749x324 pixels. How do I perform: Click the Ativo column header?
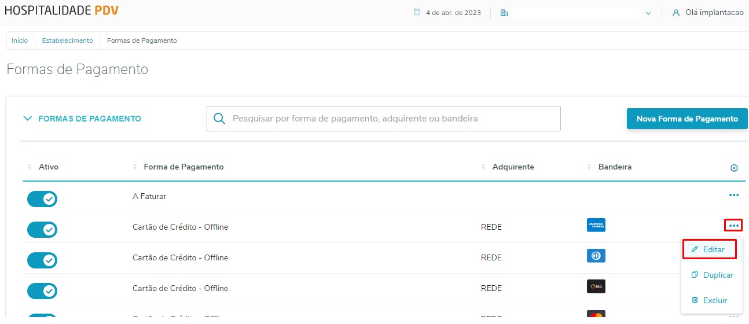pyautogui.click(x=49, y=167)
